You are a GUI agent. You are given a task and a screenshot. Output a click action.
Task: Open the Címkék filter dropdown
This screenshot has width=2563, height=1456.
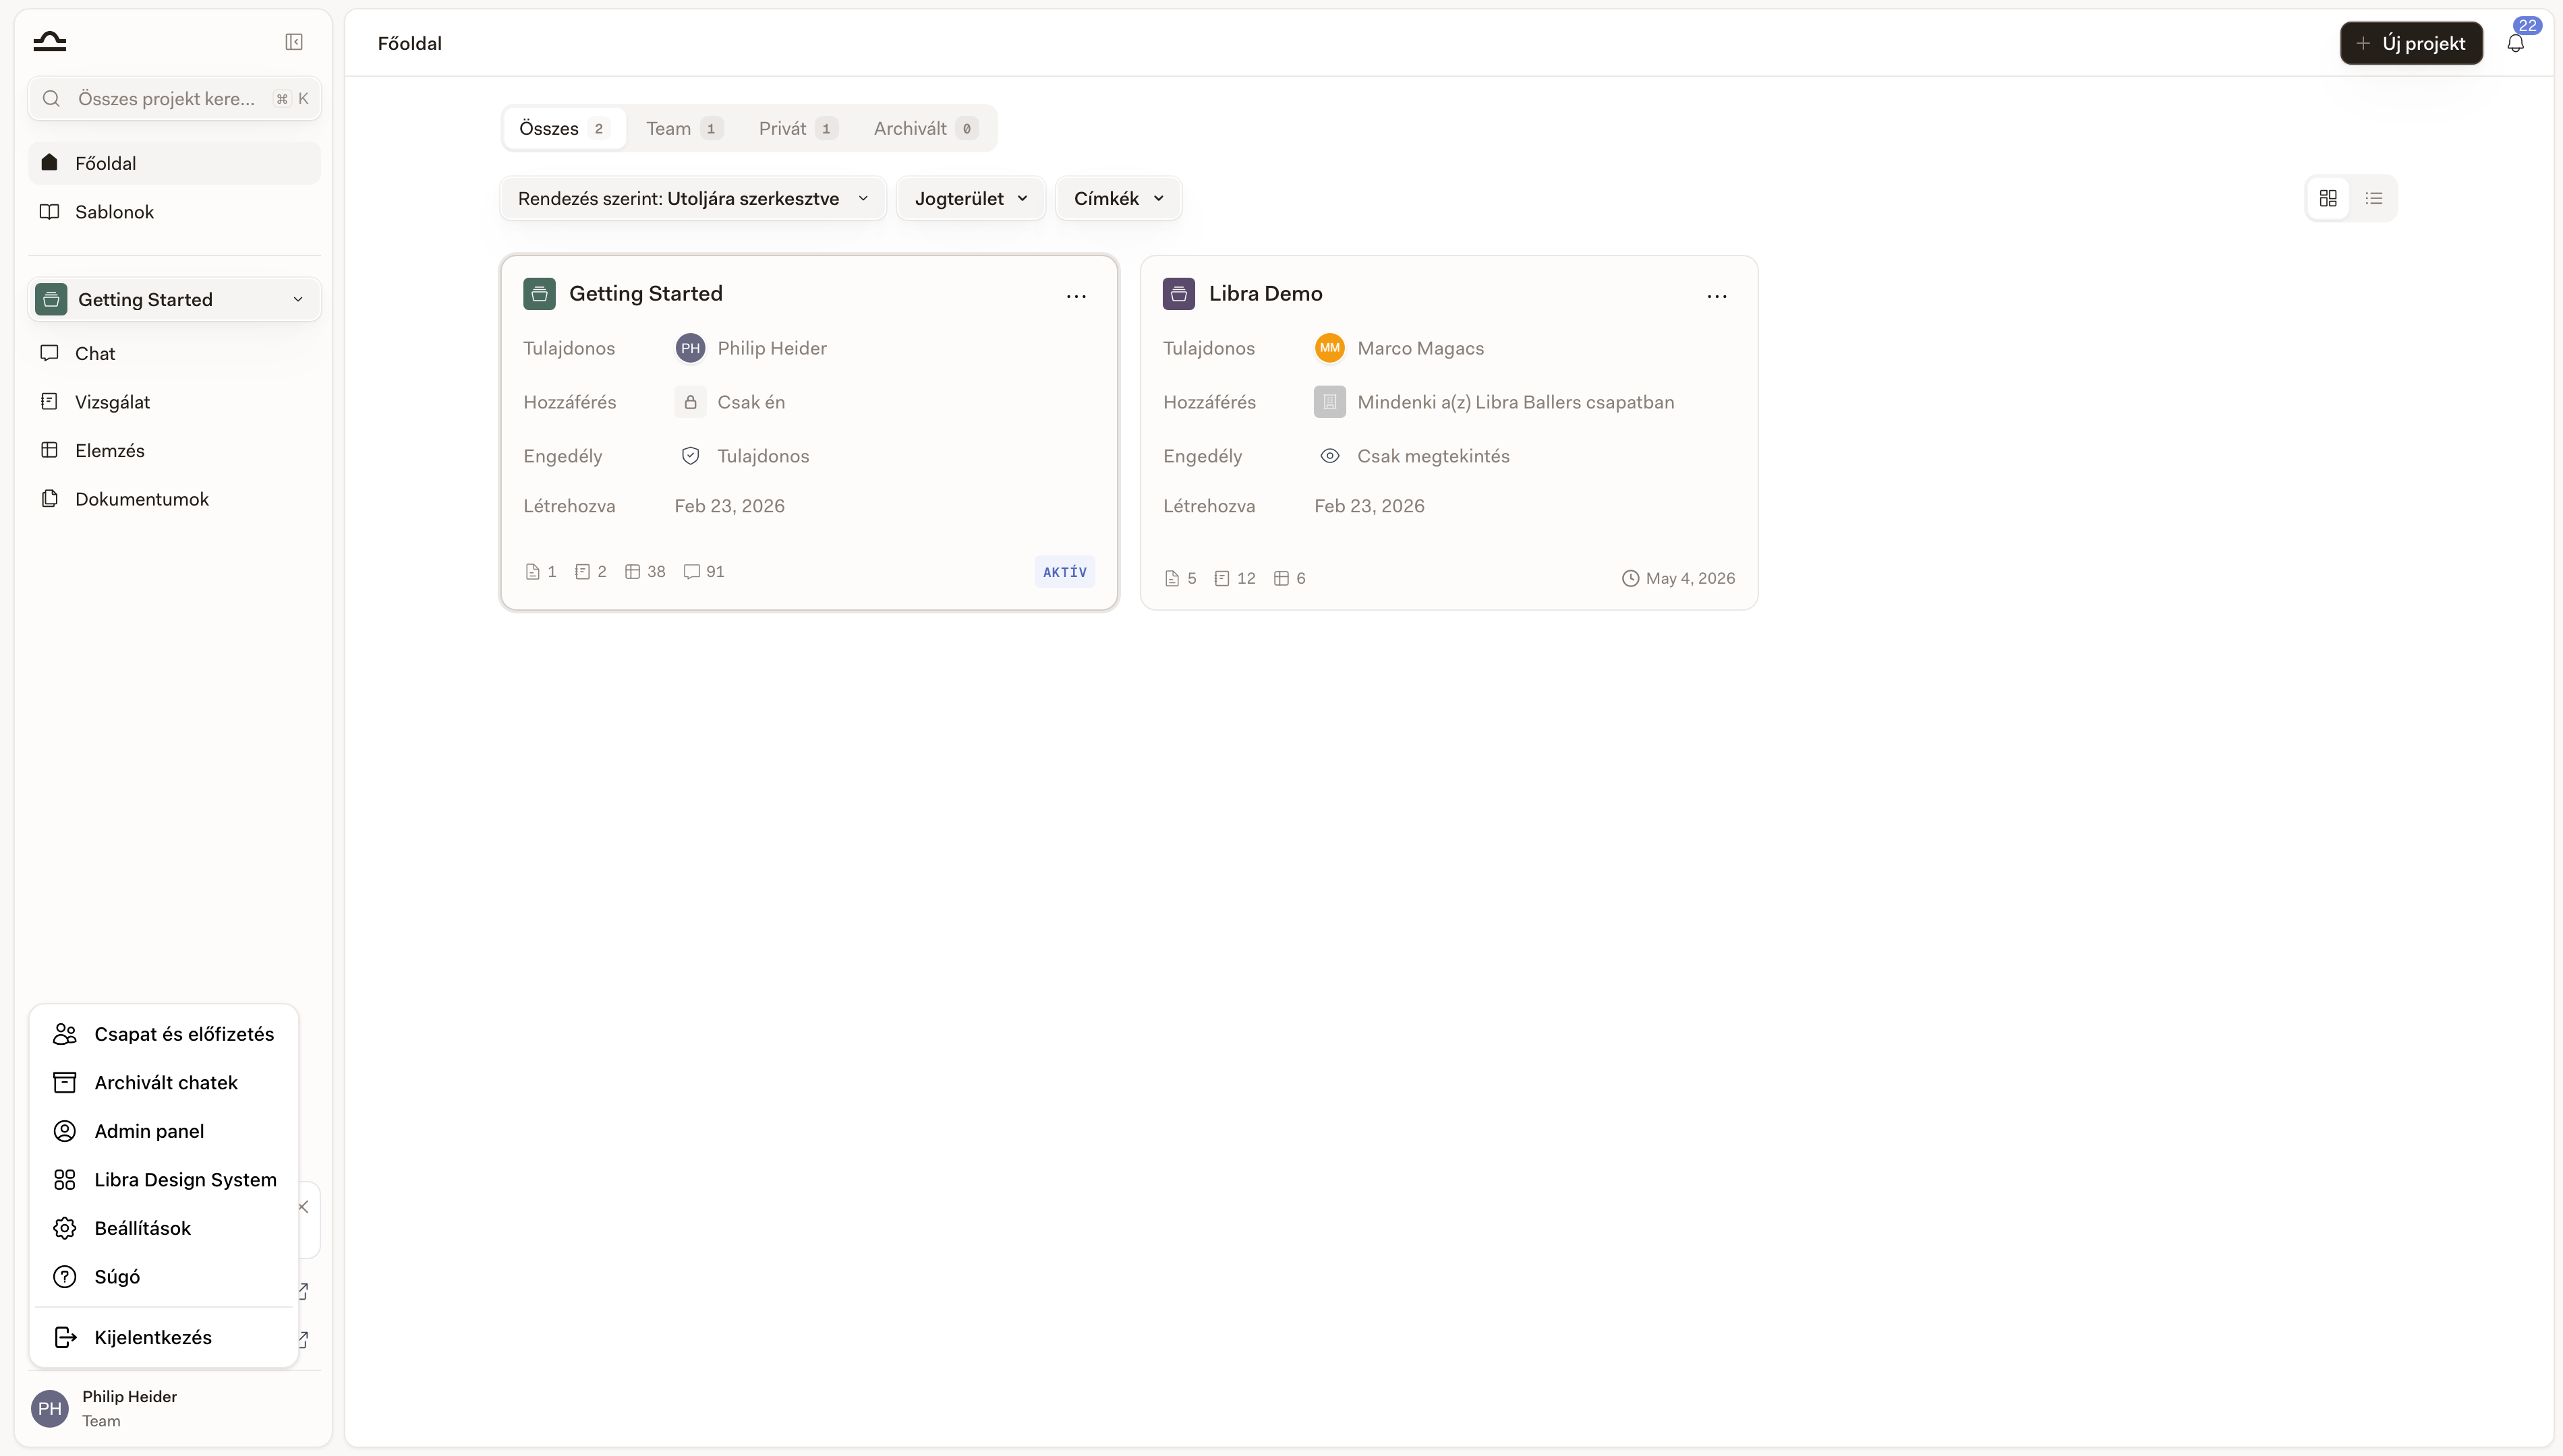click(1118, 198)
